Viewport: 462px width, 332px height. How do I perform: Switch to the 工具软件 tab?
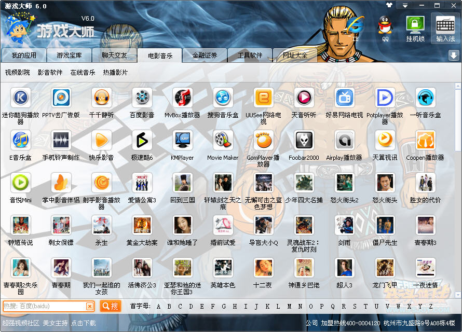click(x=250, y=56)
